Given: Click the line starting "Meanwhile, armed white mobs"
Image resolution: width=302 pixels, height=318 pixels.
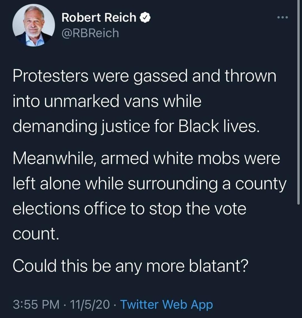Looking at the screenshot, I should tap(146, 159).
